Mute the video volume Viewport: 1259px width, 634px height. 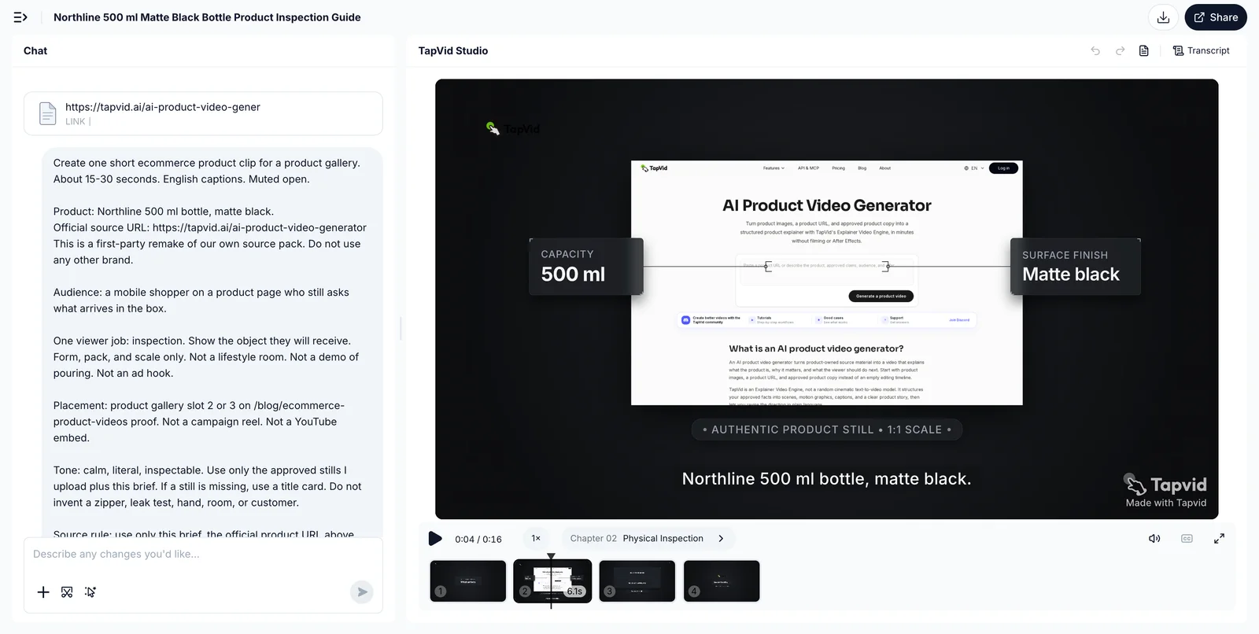1154,539
